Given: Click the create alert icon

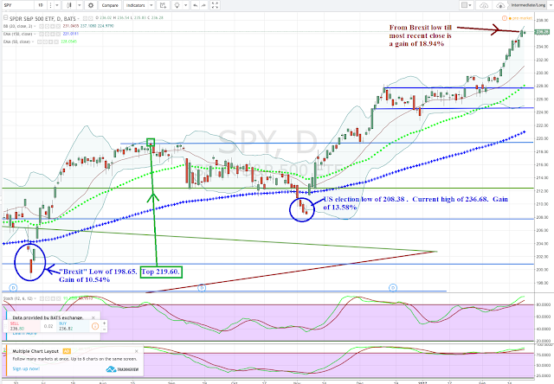Looking at the screenshot, I should coord(163,5).
